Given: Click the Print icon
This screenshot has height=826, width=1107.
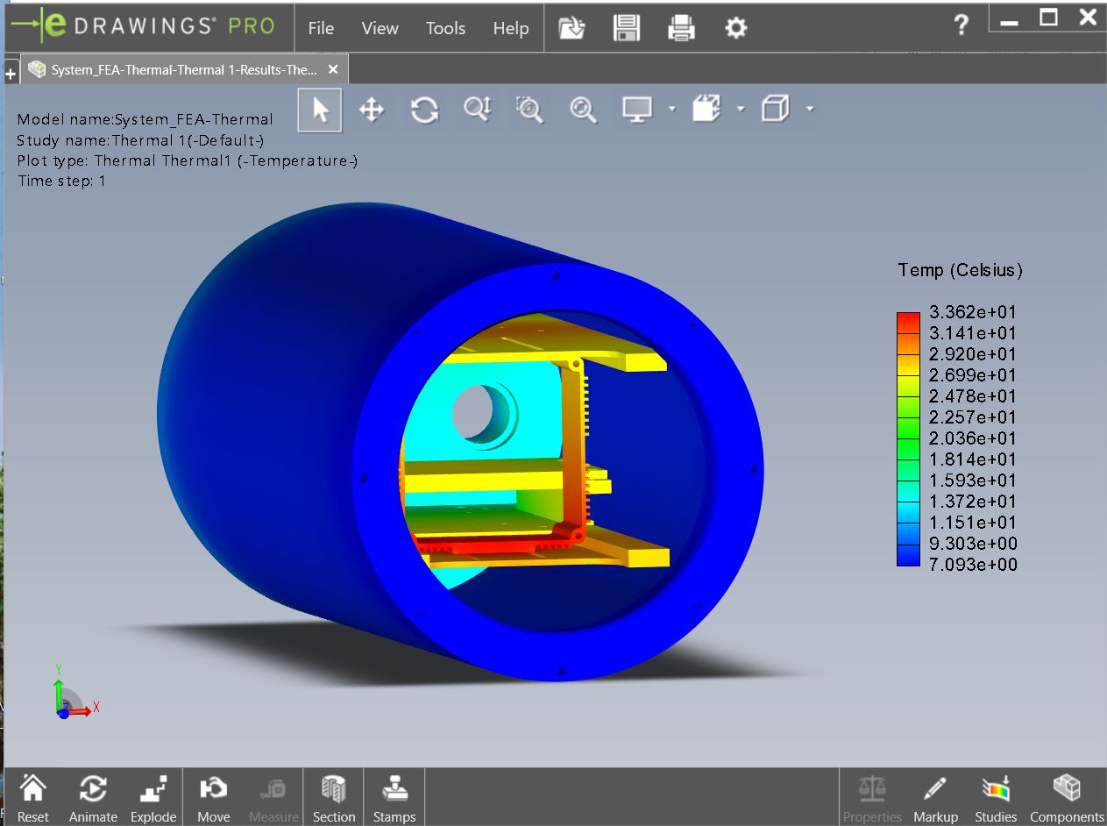Looking at the screenshot, I should [x=681, y=28].
